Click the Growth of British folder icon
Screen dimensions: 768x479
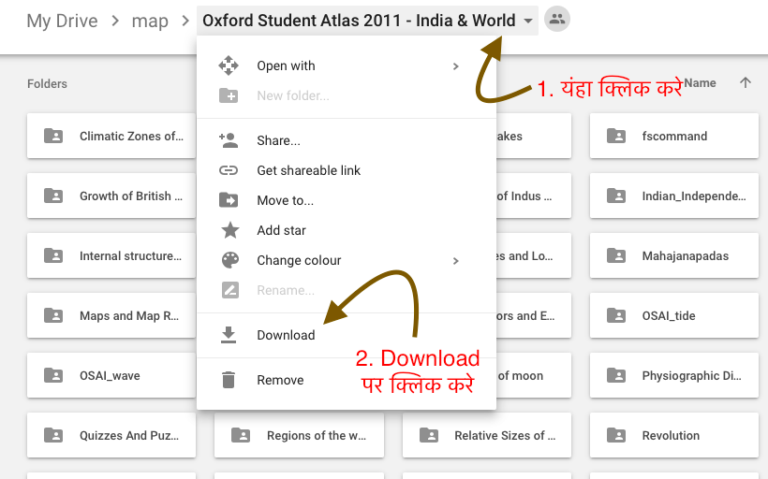[53, 196]
